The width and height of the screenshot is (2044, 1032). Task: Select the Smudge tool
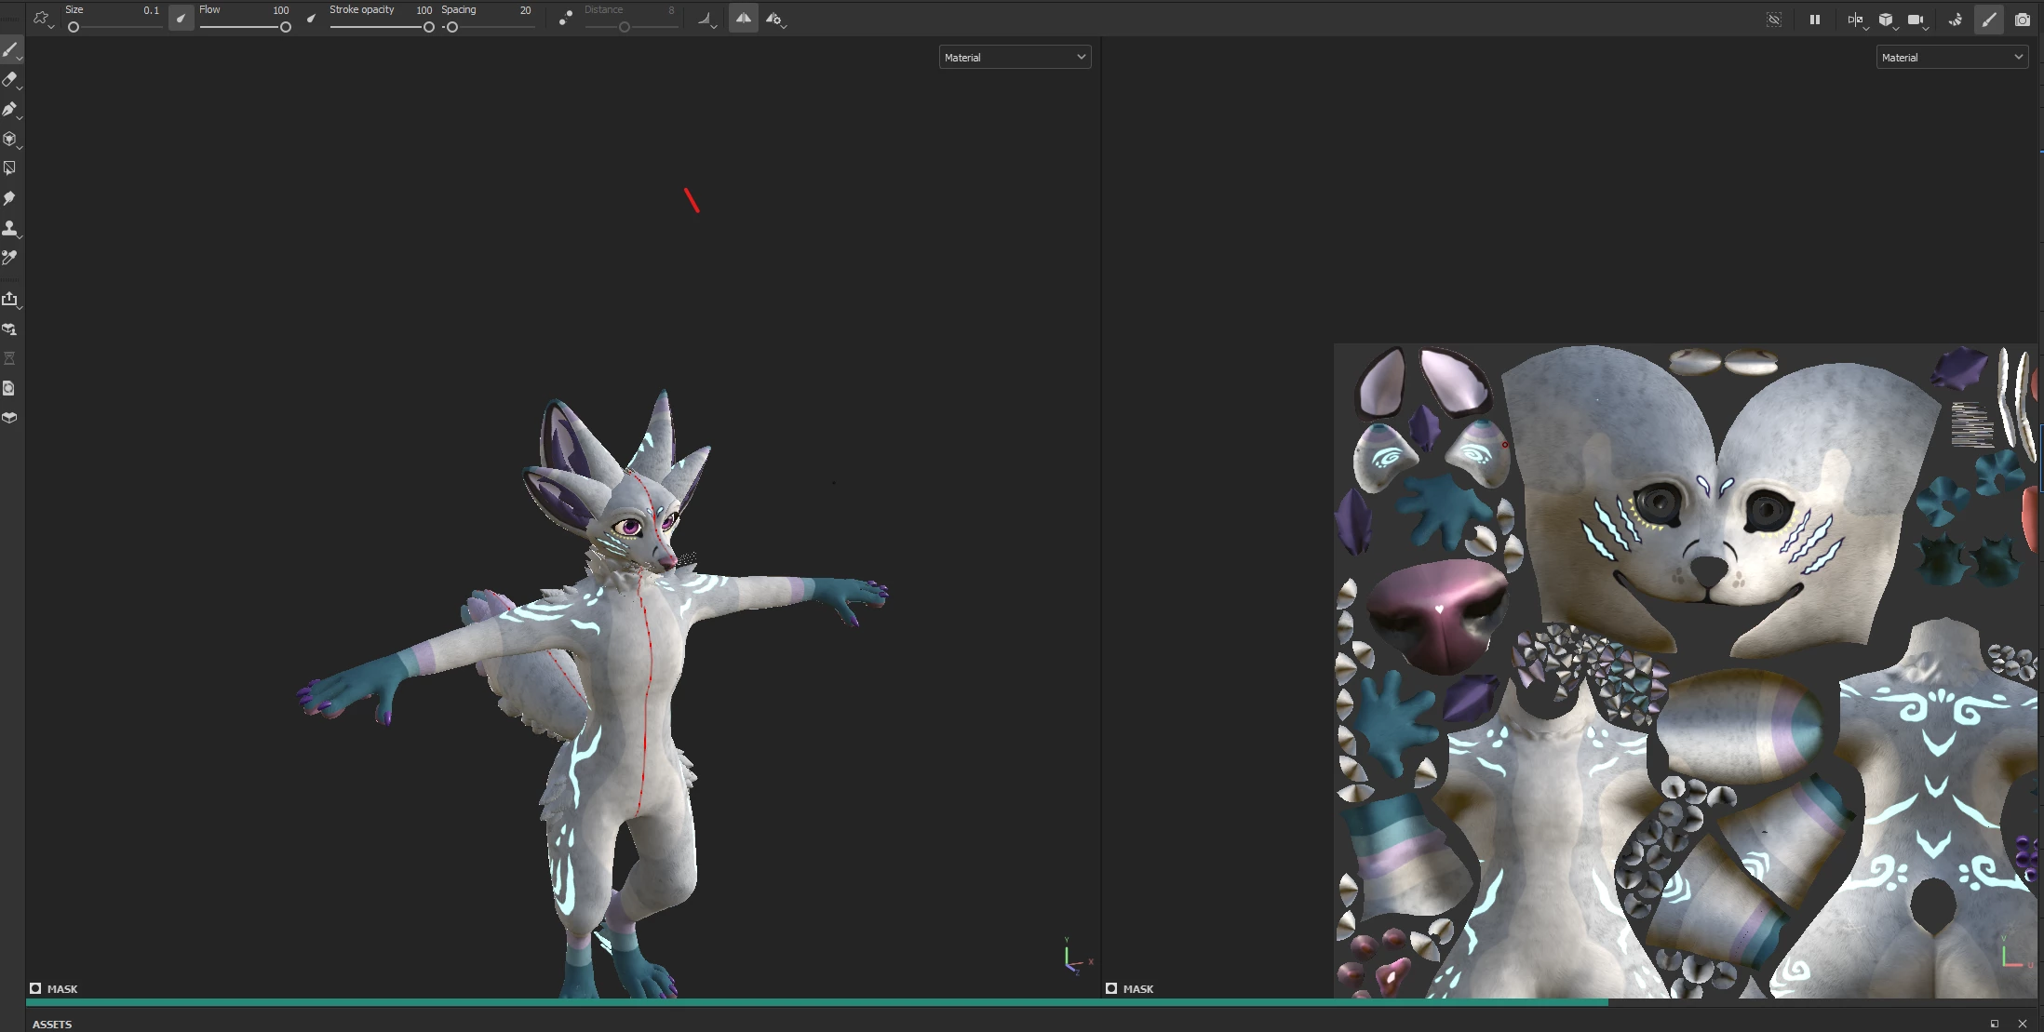pyautogui.click(x=10, y=198)
